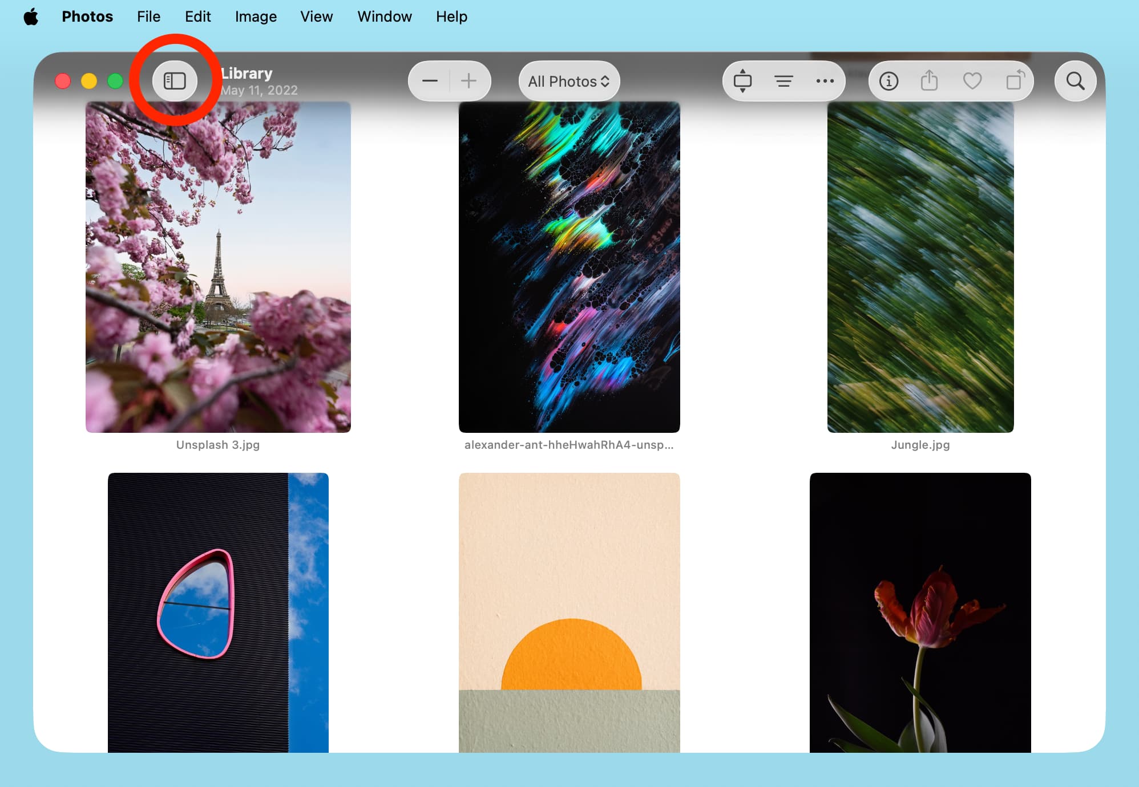Select the orange sunset illustration photo
This screenshot has height=787, width=1139.
point(569,612)
